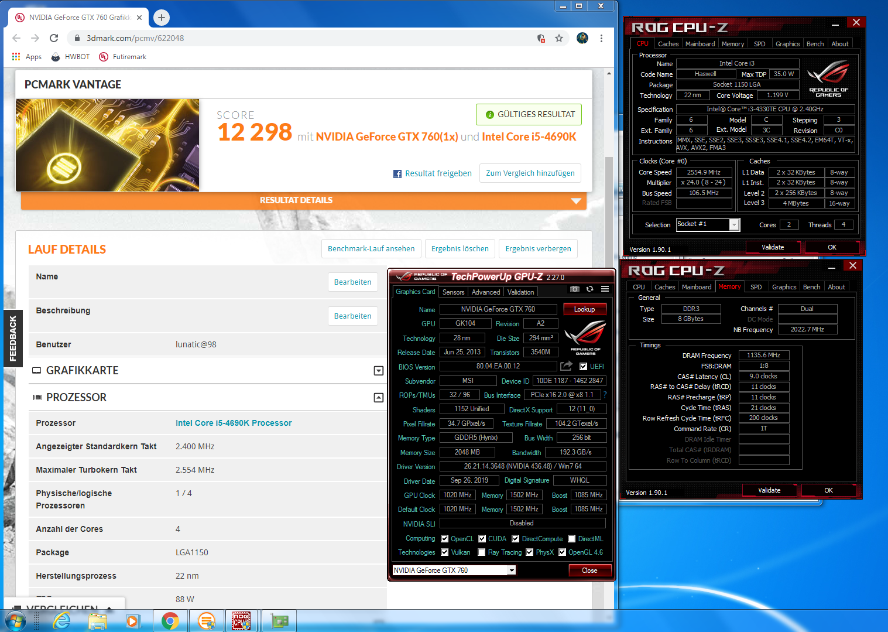Viewport: 888px width, 632px height.
Task: Open the Chrome three-dot menu
Action: pos(601,38)
